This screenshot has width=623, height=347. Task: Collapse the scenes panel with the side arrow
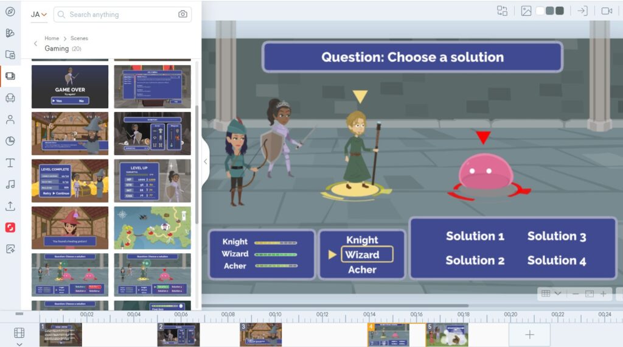coord(206,162)
